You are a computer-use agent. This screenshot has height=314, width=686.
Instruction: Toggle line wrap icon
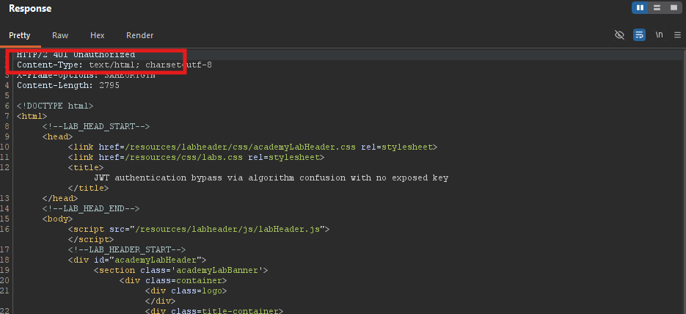(x=639, y=35)
